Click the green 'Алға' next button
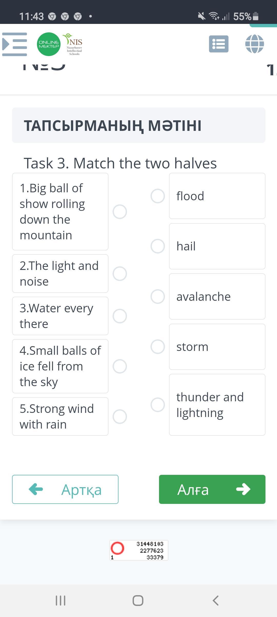The image size is (277, 617). click(212, 489)
